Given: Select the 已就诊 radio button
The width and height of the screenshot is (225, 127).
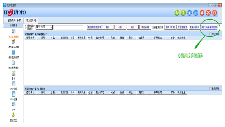Looking at the screenshot, I should click(26, 29).
